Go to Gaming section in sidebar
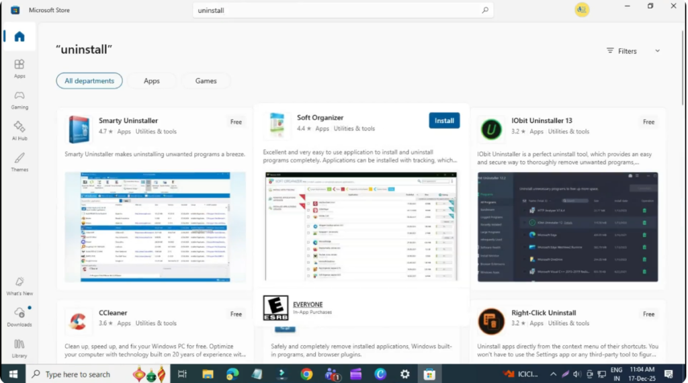Viewport: 688px width, 383px height. pyautogui.click(x=19, y=100)
